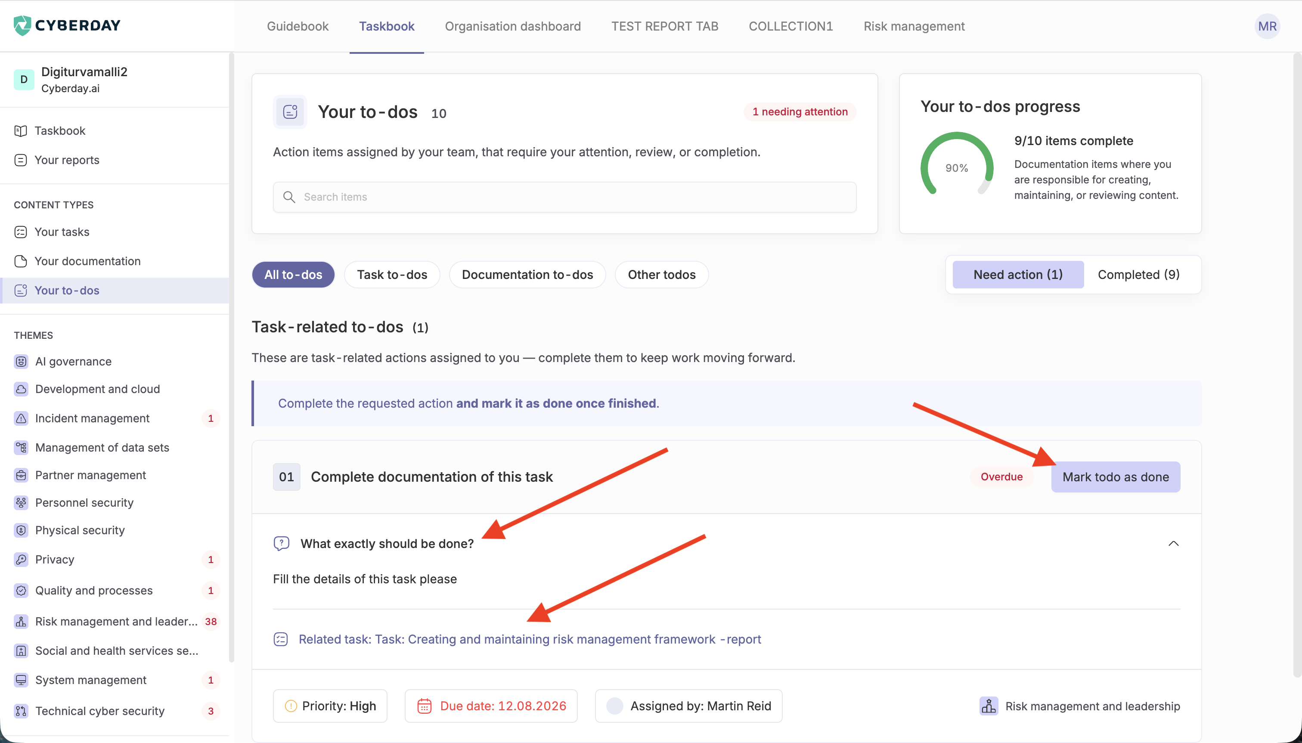Click the Personnel security icon

[x=21, y=503]
